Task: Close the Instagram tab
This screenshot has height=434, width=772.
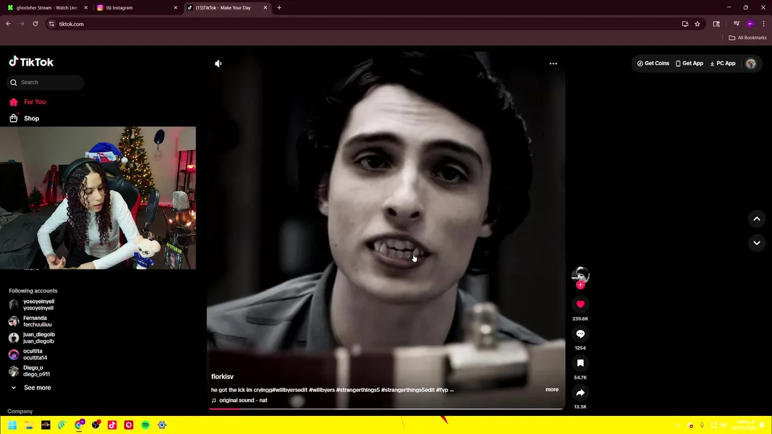Action: pyautogui.click(x=176, y=8)
